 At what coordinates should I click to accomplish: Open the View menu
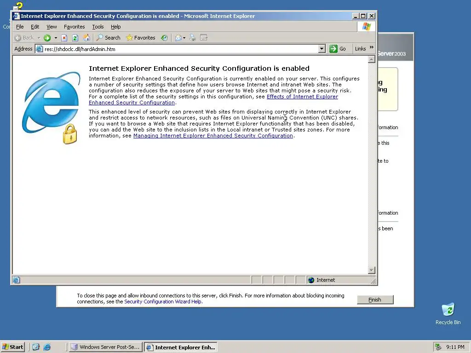tap(52, 27)
